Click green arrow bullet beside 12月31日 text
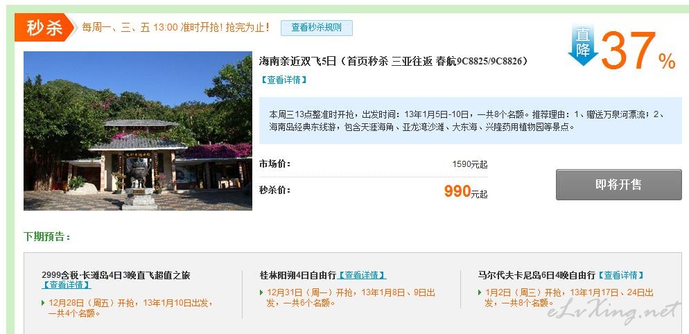This screenshot has width=689, height=334. [261, 292]
